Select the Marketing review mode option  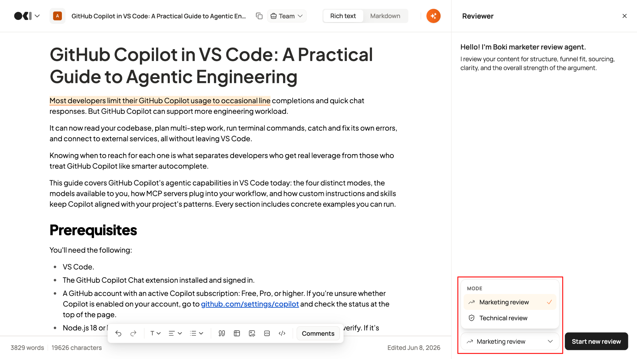[510, 302]
